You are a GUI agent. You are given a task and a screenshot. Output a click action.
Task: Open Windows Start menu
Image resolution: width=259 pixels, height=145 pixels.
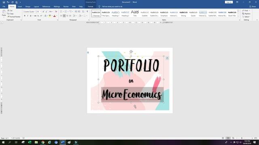click(3, 142)
